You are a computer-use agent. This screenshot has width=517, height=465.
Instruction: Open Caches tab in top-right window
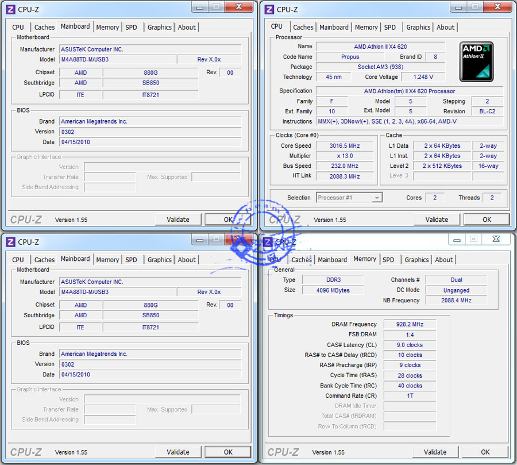tap(303, 28)
